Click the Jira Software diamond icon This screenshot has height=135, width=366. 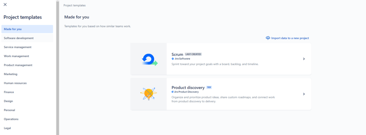pos(173,59)
